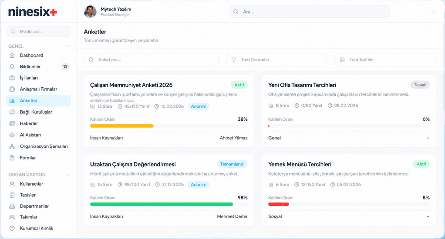Click the AI Asistan robot icon
The height and width of the screenshot is (239, 445).
(x=12, y=135)
